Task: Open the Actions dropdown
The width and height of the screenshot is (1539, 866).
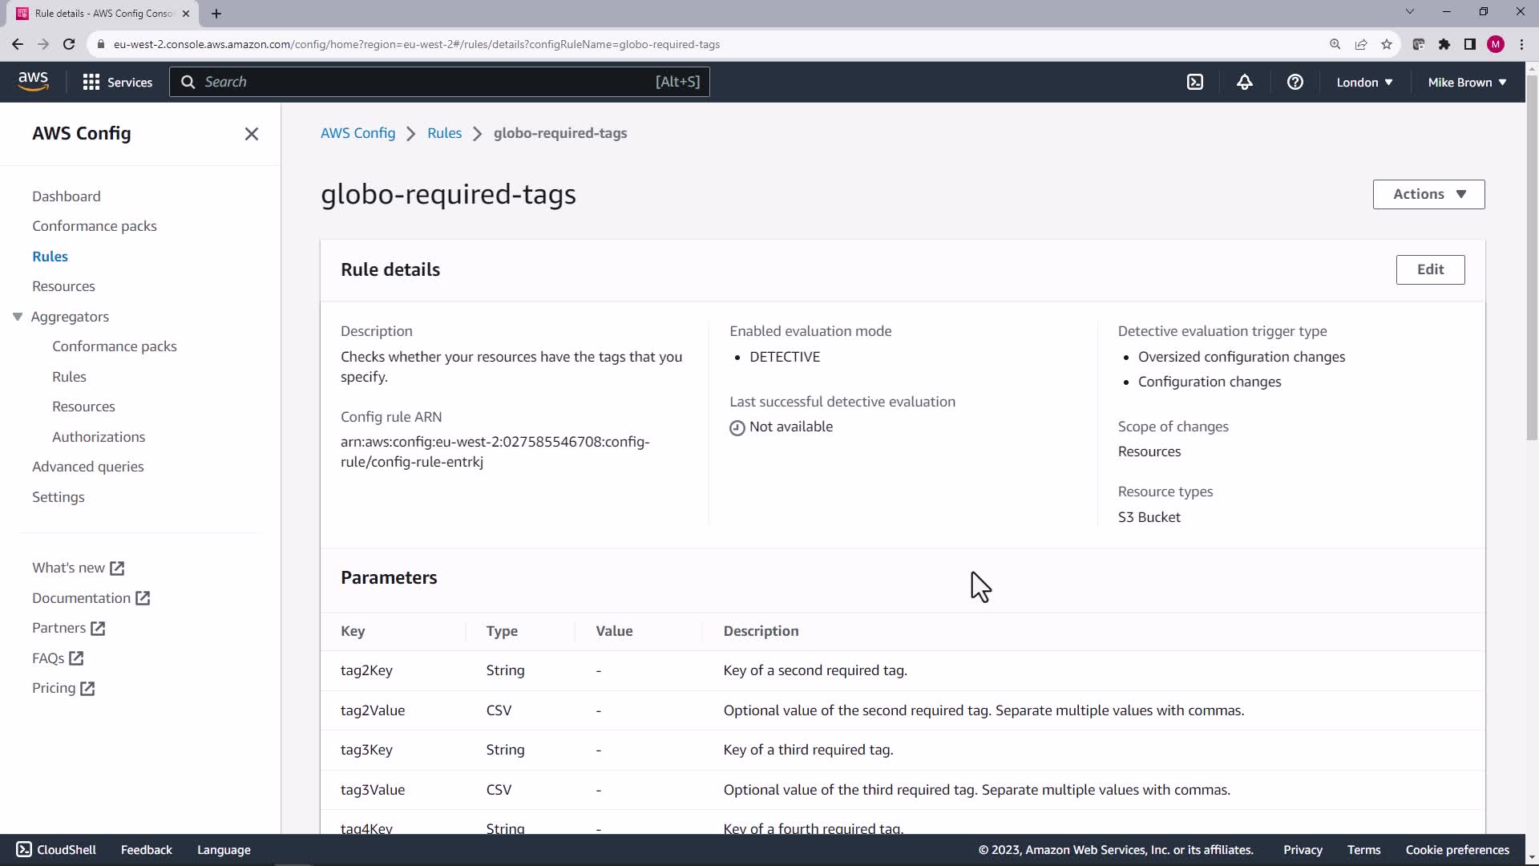Action: point(1428,194)
